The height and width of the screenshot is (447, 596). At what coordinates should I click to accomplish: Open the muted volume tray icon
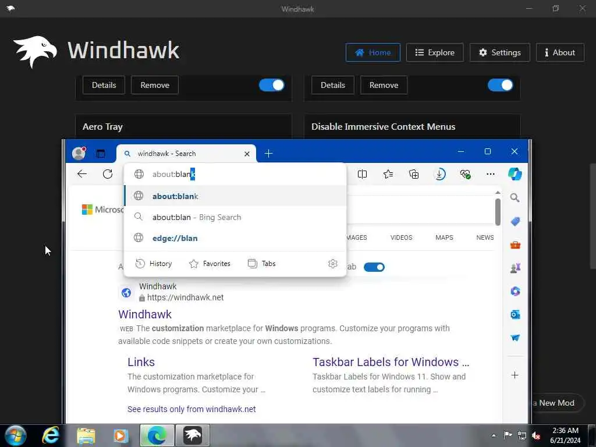536,435
